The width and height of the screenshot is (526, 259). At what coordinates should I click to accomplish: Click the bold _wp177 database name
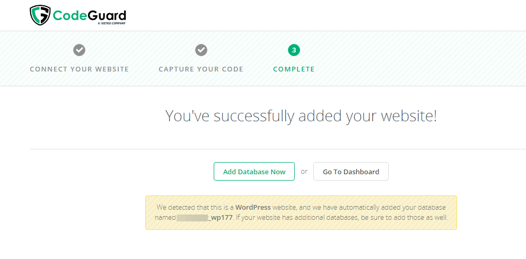[221, 218]
